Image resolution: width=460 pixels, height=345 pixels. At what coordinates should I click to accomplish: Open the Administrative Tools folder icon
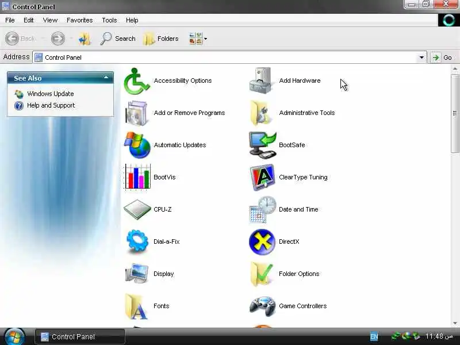tap(260, 113)
